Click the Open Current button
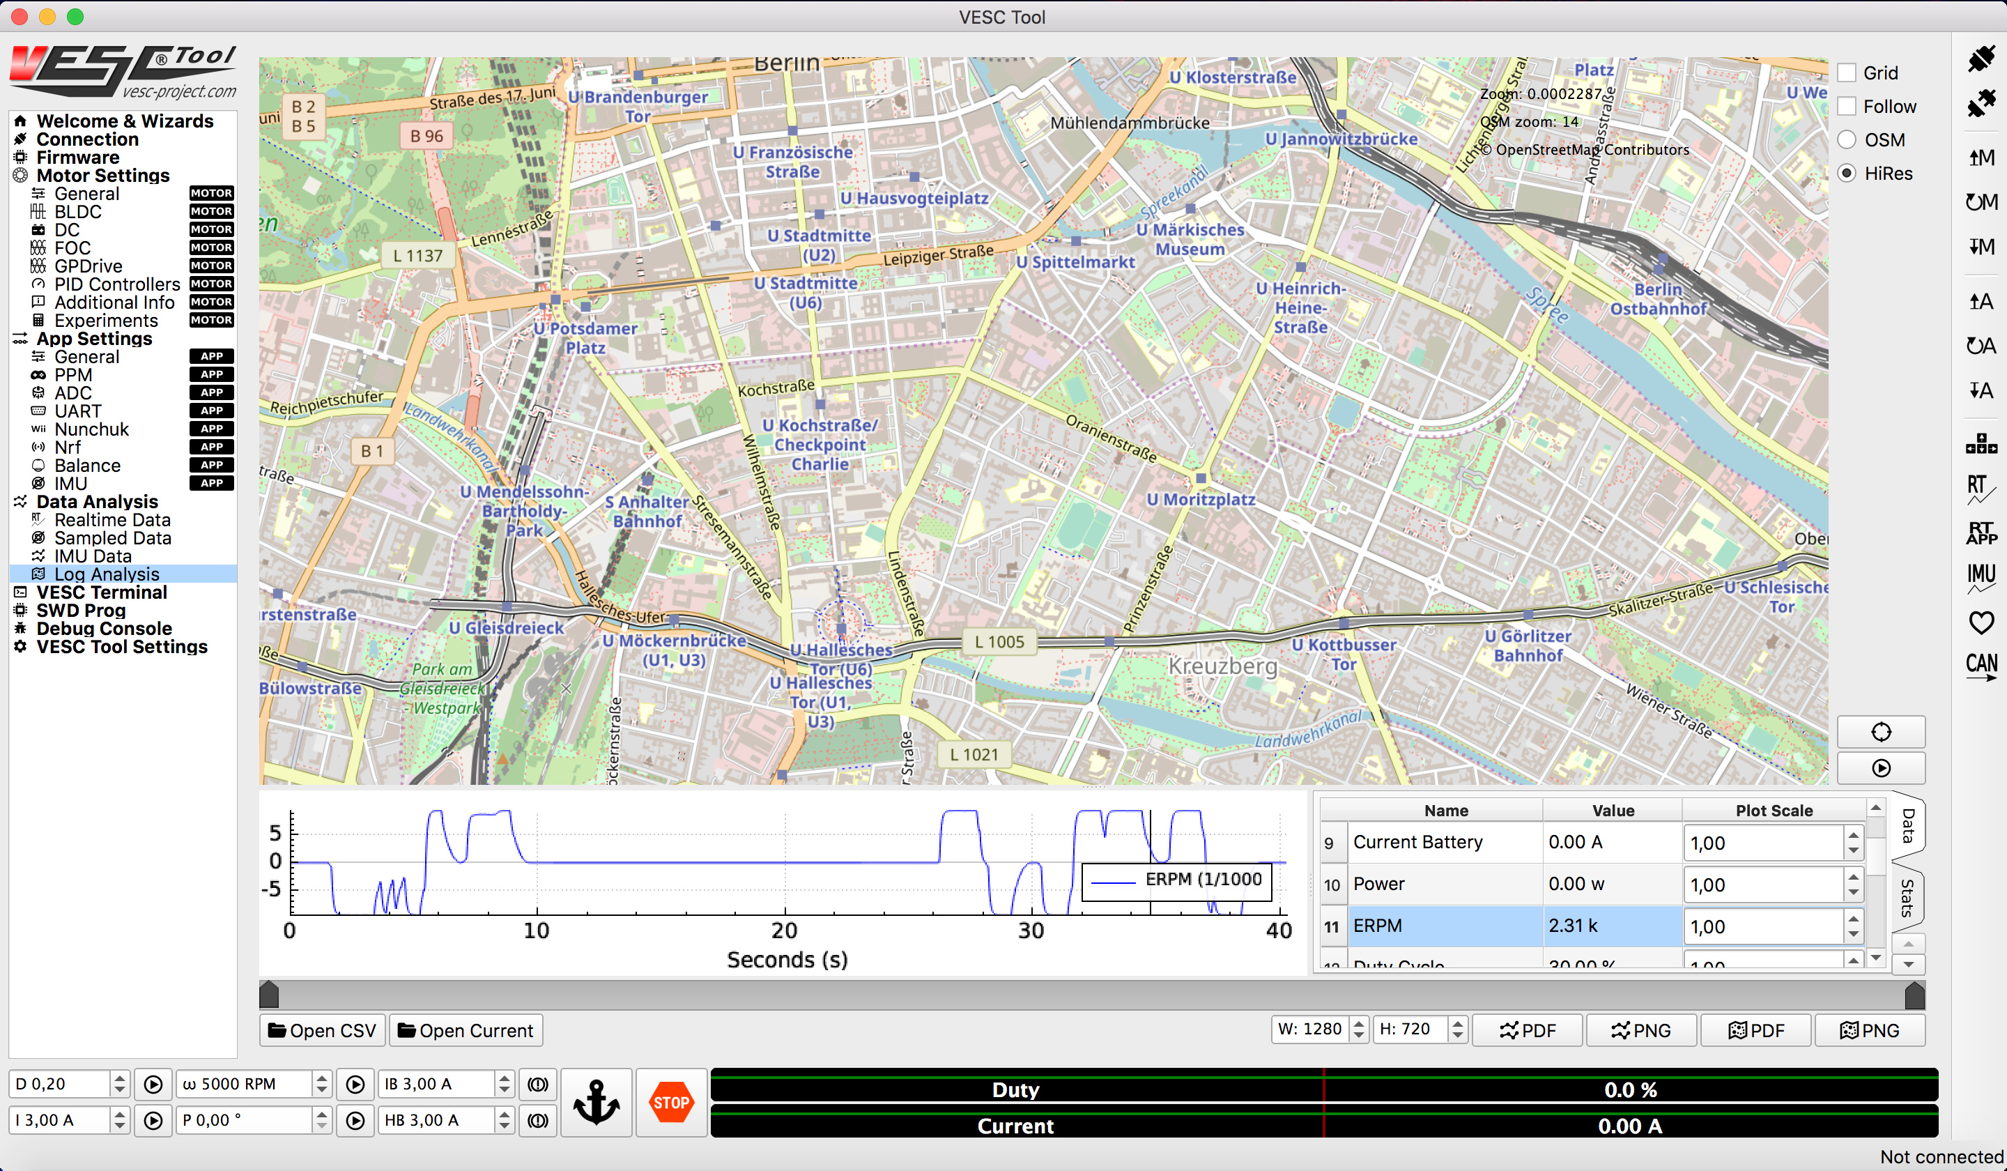Screen dimensions: 2007x1171 pyautogui.click(x=466, y=1030)
